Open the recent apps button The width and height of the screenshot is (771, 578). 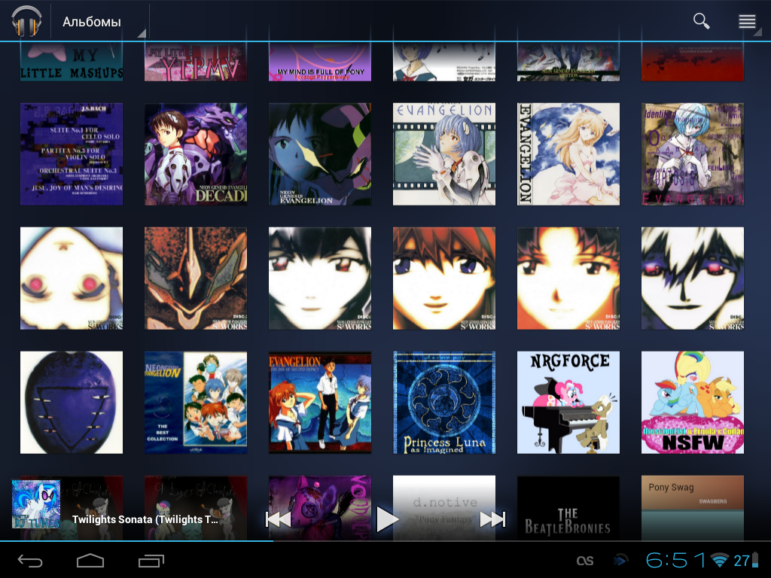pos(151,560)
